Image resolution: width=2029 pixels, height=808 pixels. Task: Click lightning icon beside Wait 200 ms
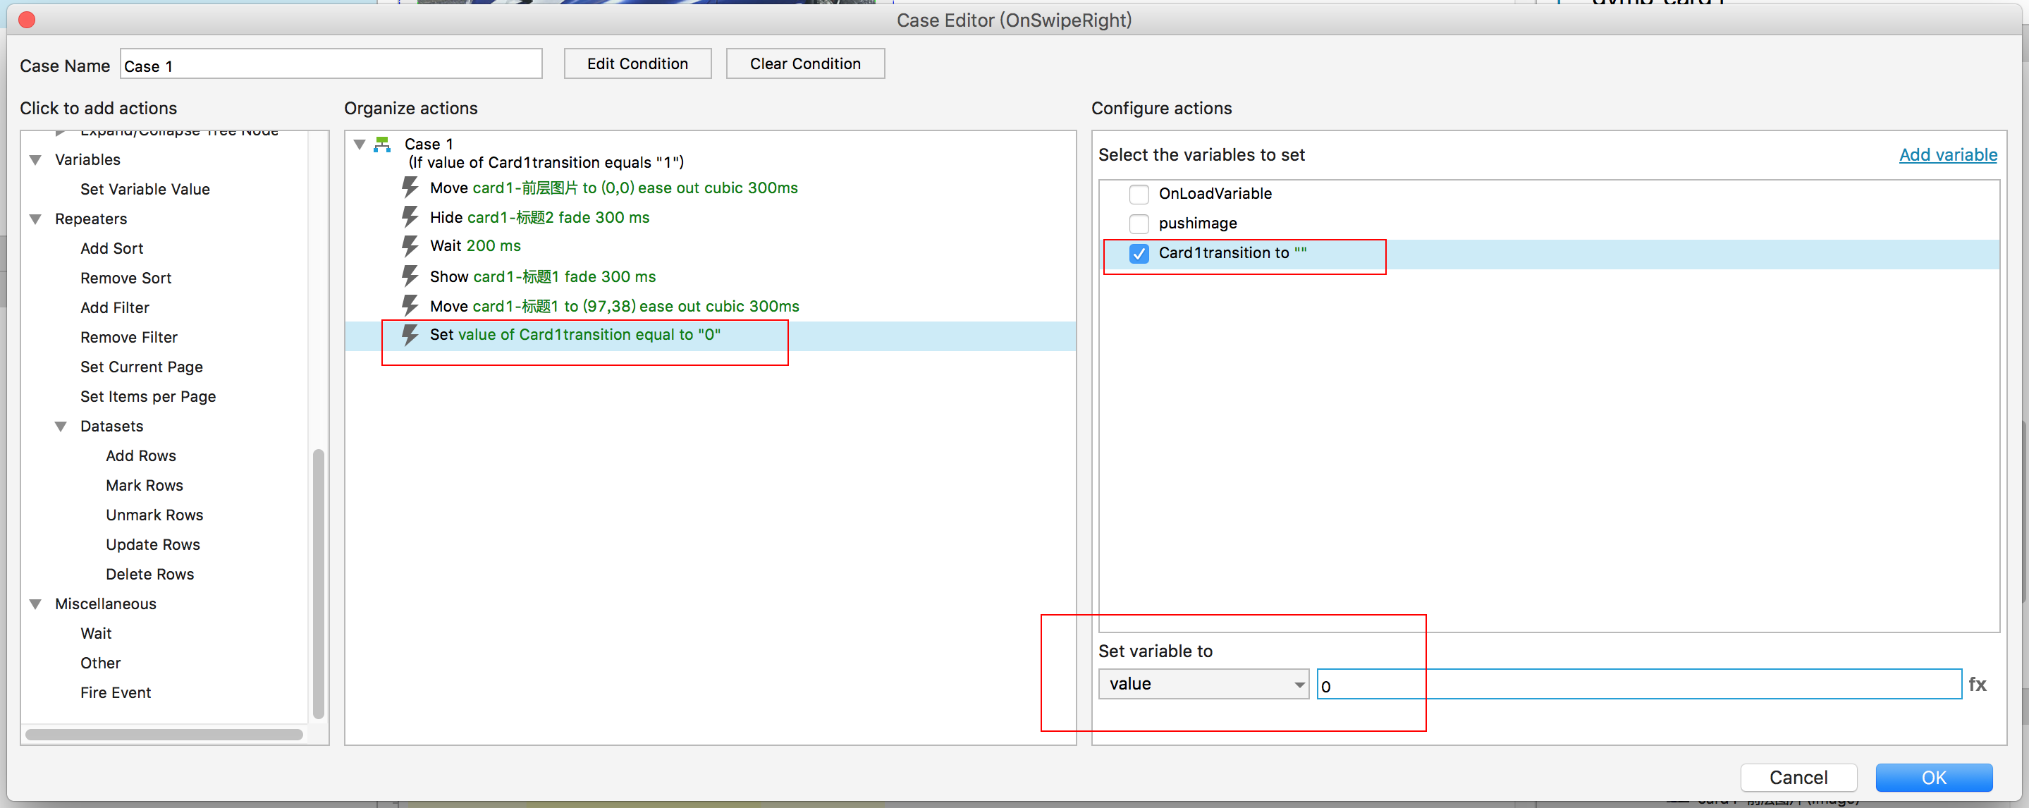pyautogui.click(x=410, y=245)
